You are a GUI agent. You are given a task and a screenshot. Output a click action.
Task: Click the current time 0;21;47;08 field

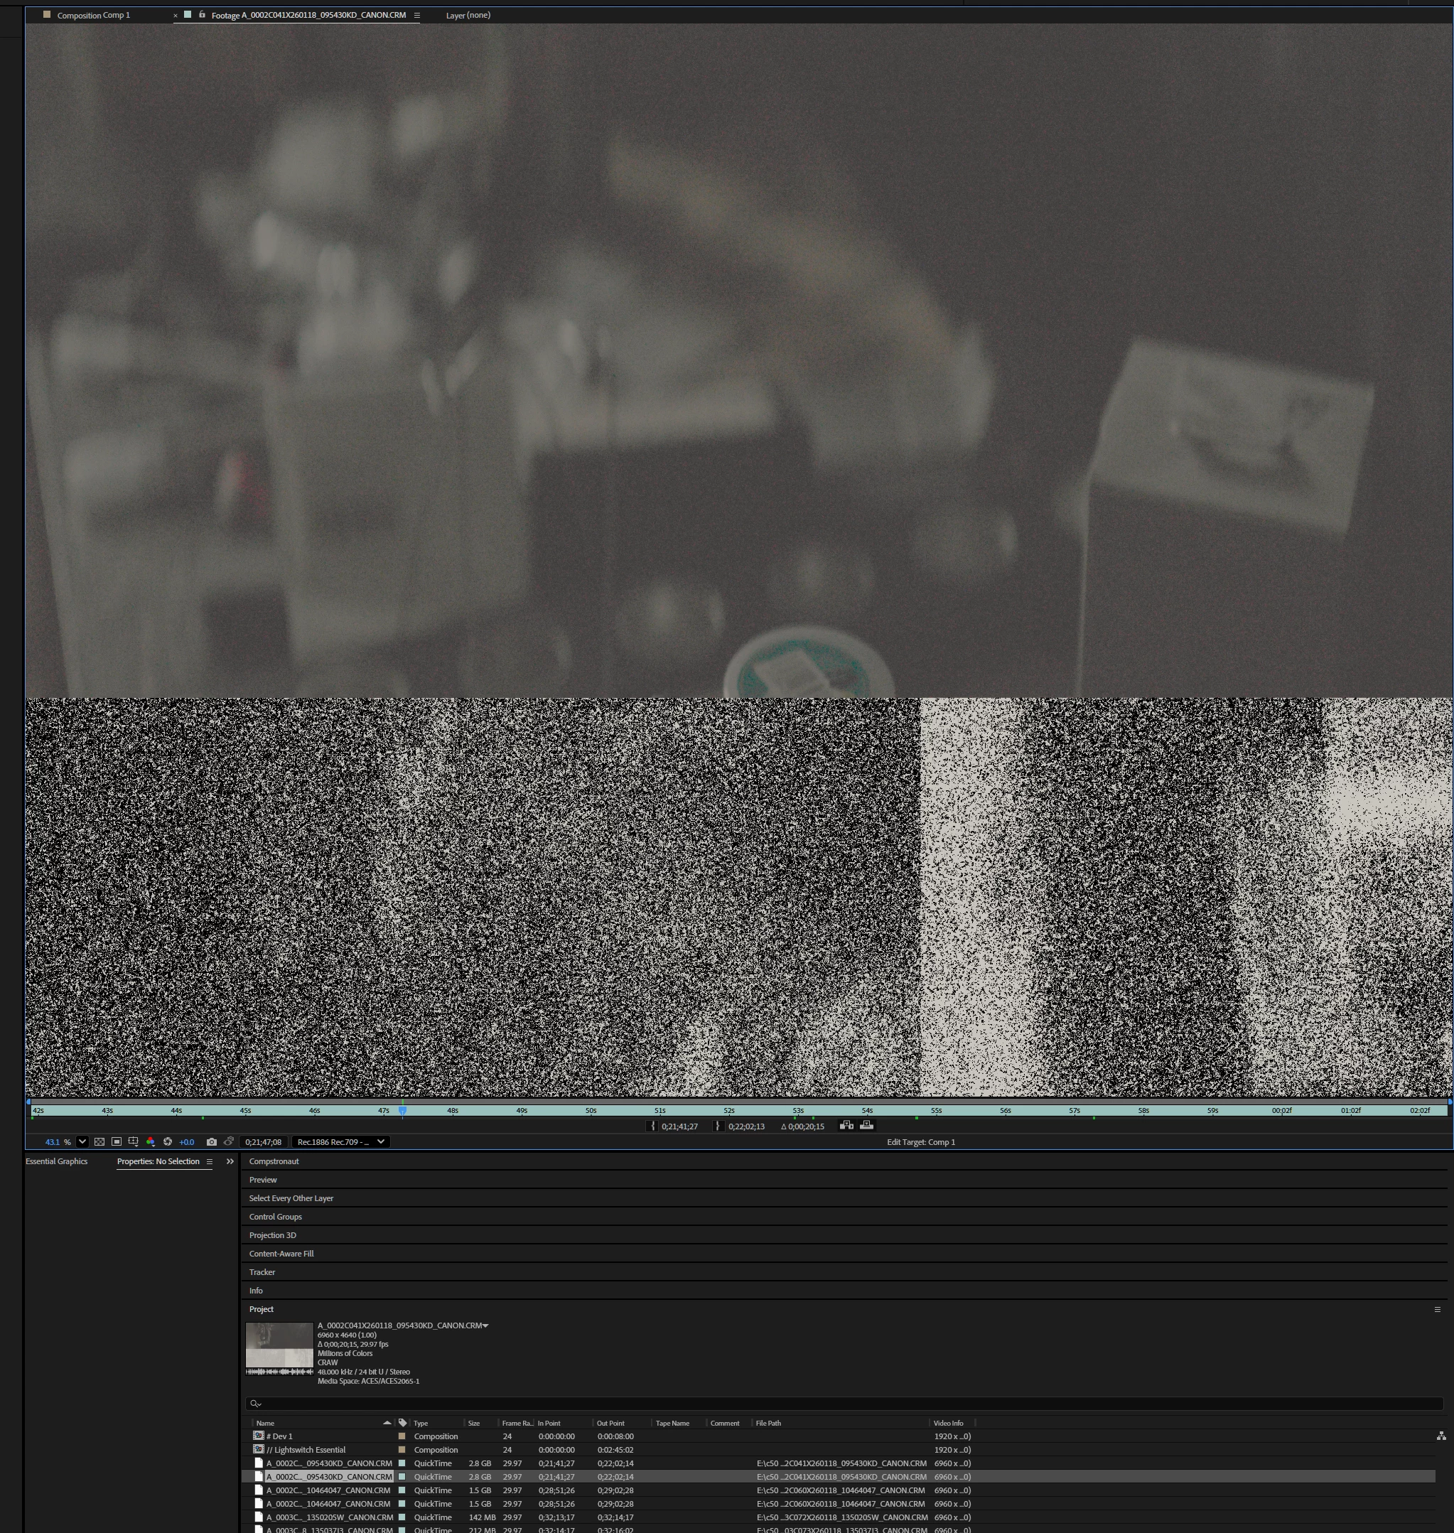click(x=263, y=1141)
